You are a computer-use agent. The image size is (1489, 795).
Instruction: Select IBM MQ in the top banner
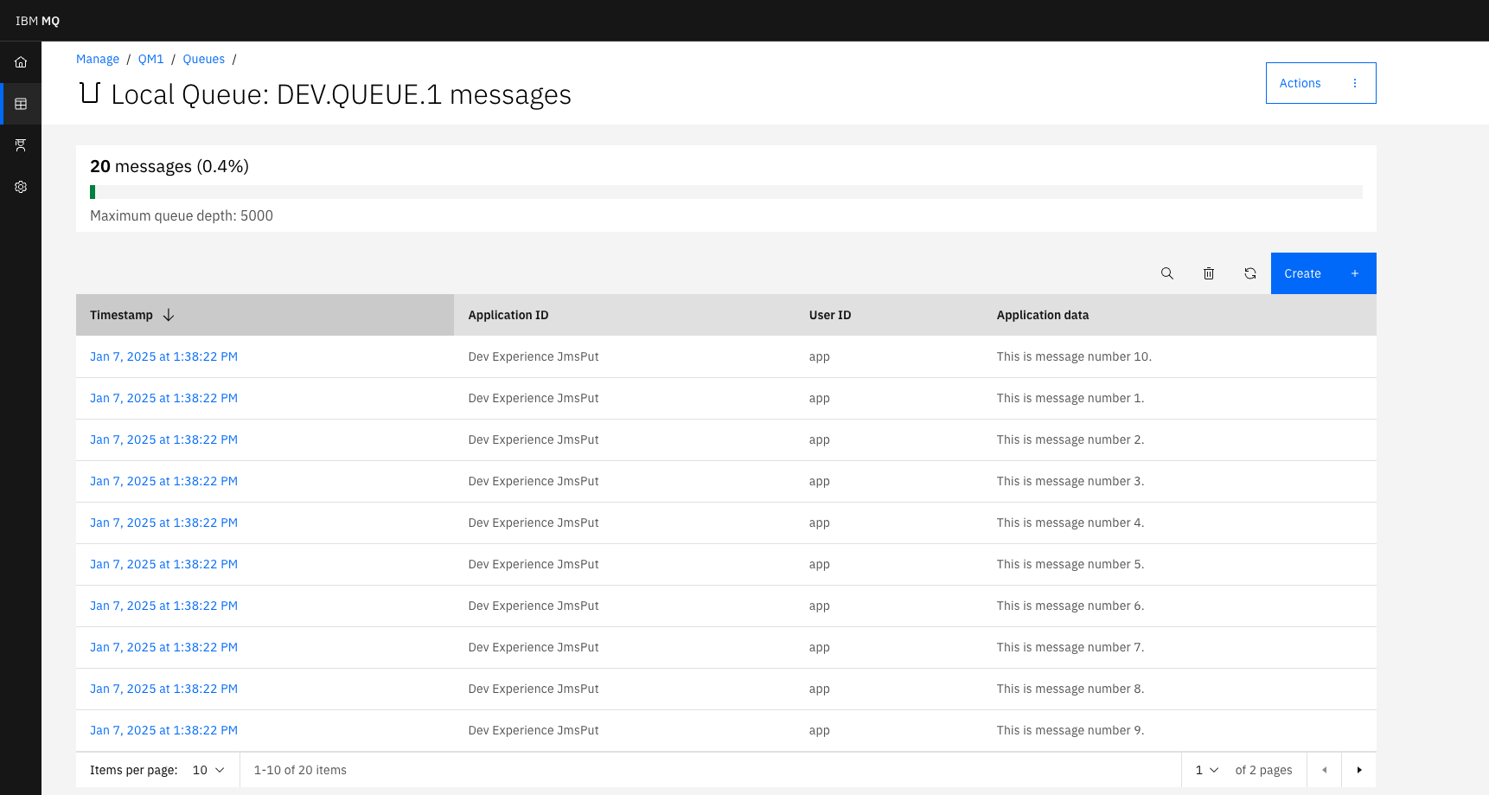[35, 20]
